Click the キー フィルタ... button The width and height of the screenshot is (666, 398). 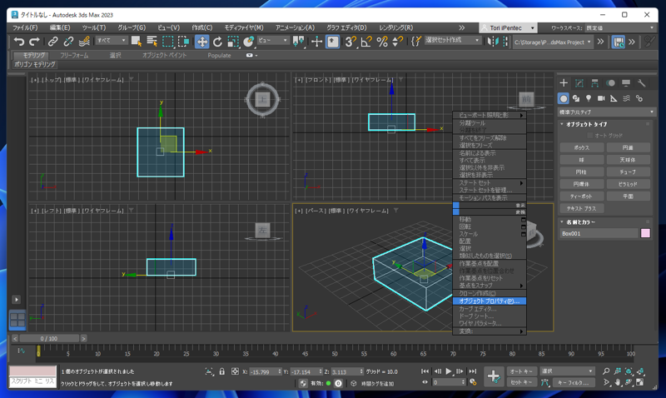click(573, 382)
